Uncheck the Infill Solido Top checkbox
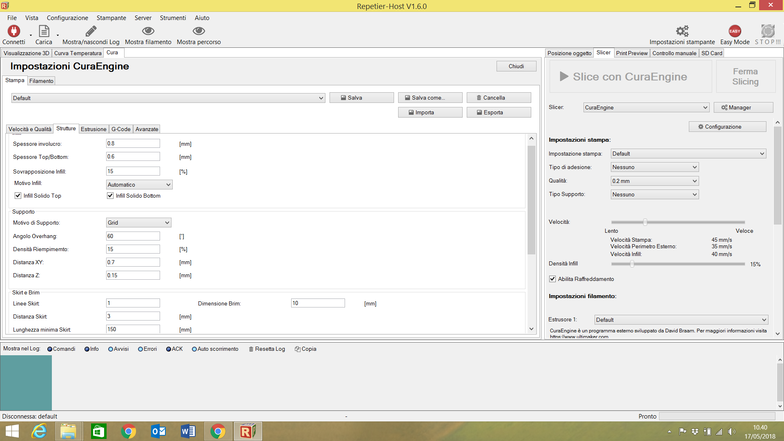Screen dimensions: 784x441 (18, 196)
